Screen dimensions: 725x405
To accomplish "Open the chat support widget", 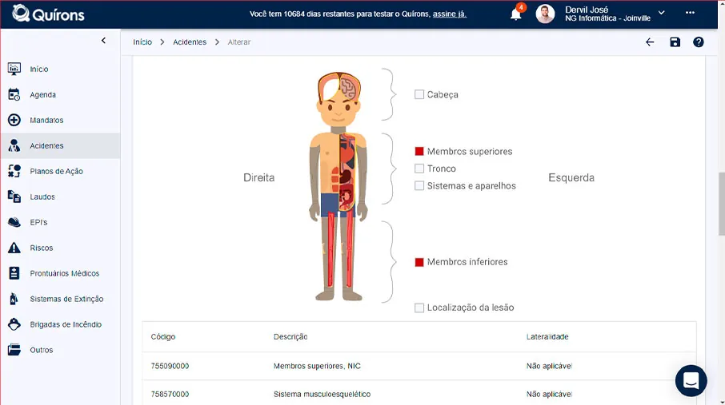I will 691,380.
